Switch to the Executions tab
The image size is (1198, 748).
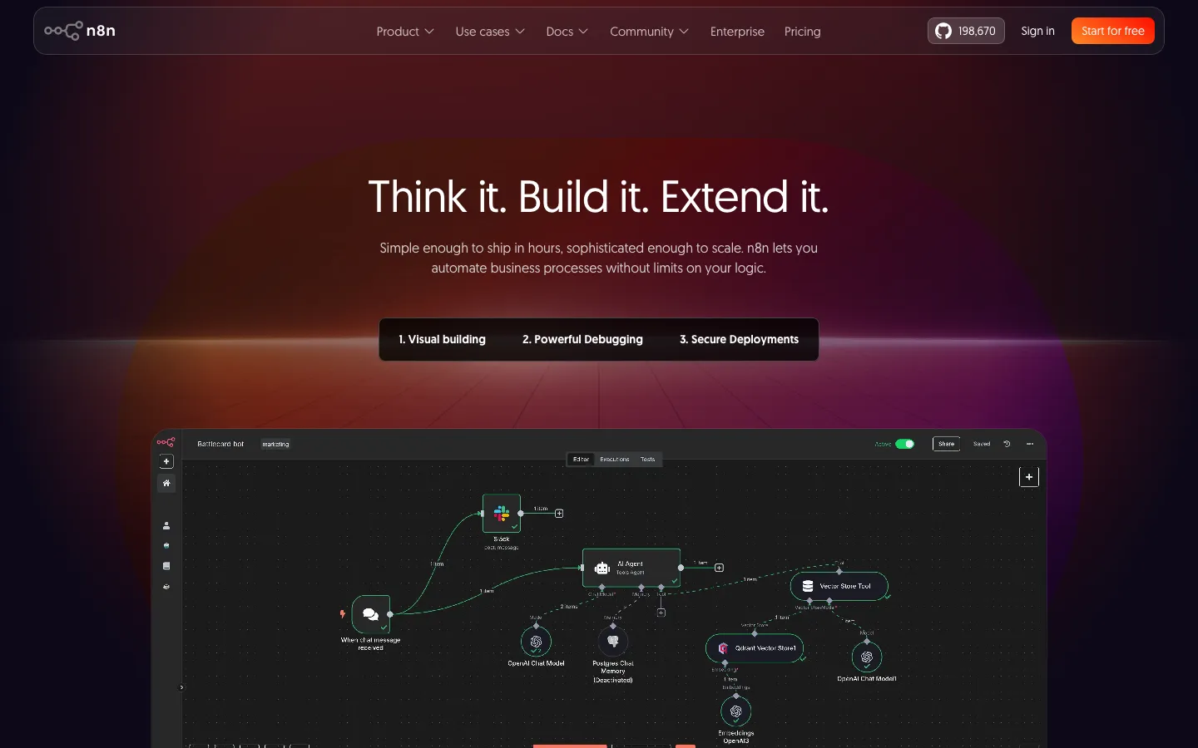click(x=615, y=460)
